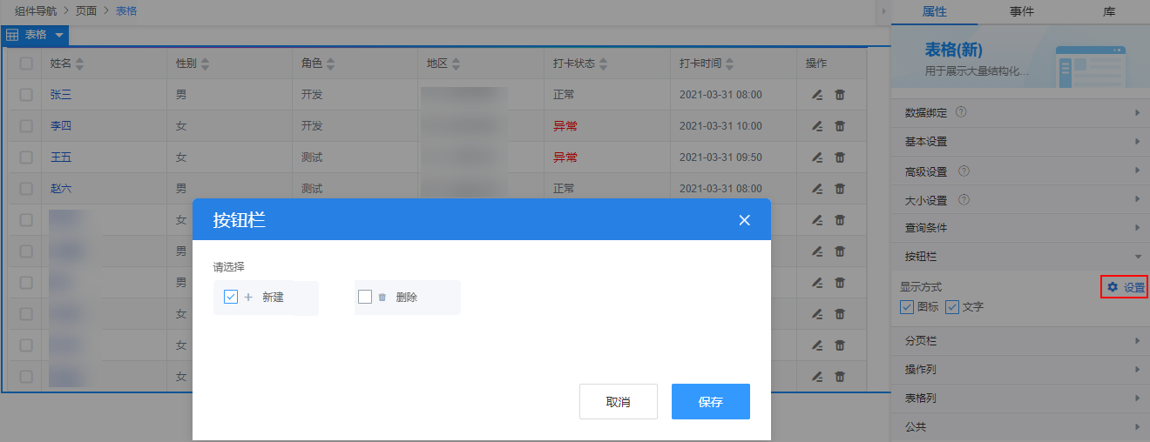Collapse the right panel via arrow handle
Viewport: 1150px width, 442px height.
883,11
